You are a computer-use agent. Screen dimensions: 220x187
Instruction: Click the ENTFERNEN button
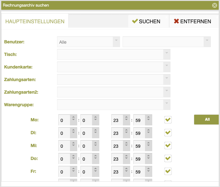point(193,21)
